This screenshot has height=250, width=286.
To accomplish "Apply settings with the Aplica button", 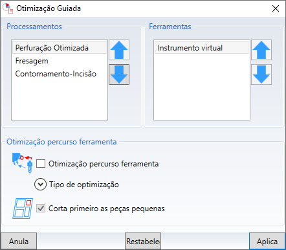I will coord(267,241).
